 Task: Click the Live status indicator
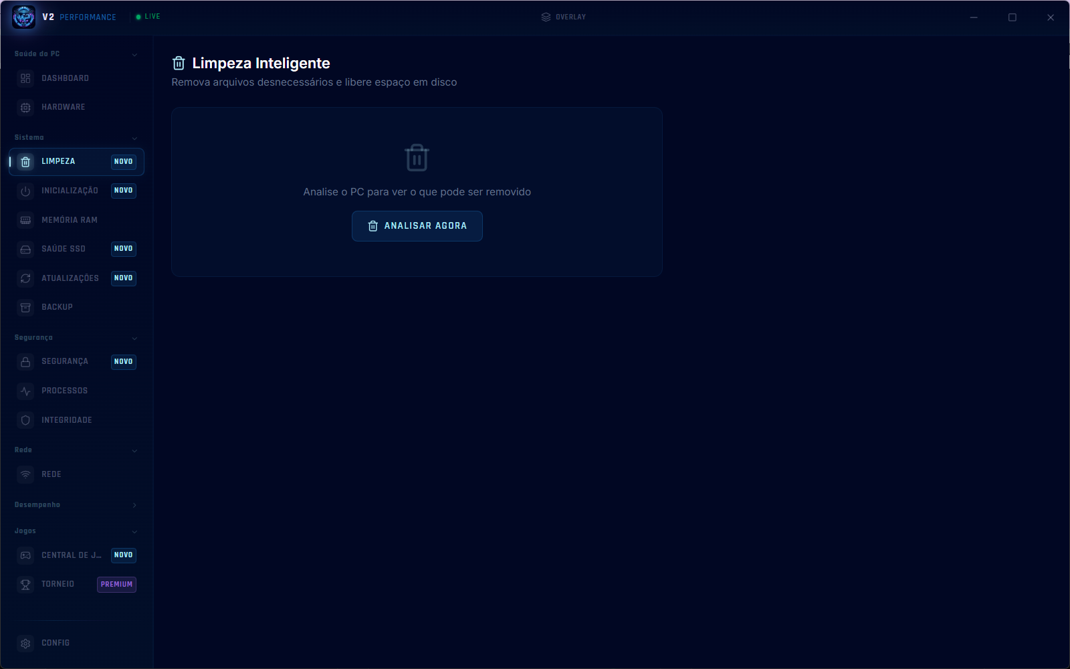tap(148, 17)
